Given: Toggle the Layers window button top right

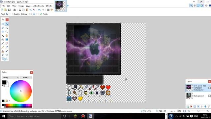Looking at the screenshot, I should (198, 6).
